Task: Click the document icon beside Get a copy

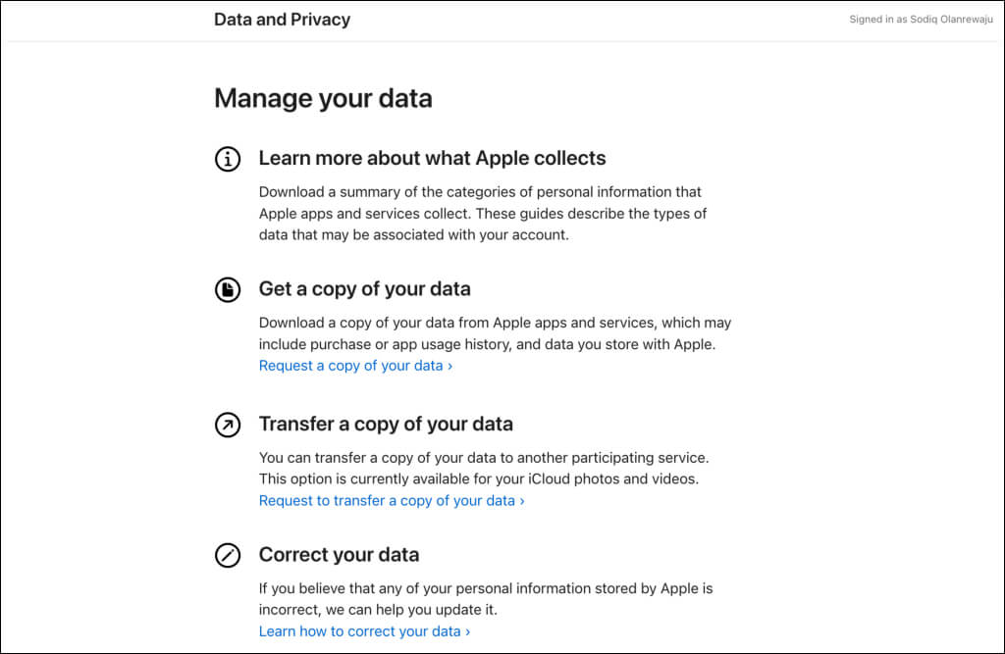Action: coord(228,290)
